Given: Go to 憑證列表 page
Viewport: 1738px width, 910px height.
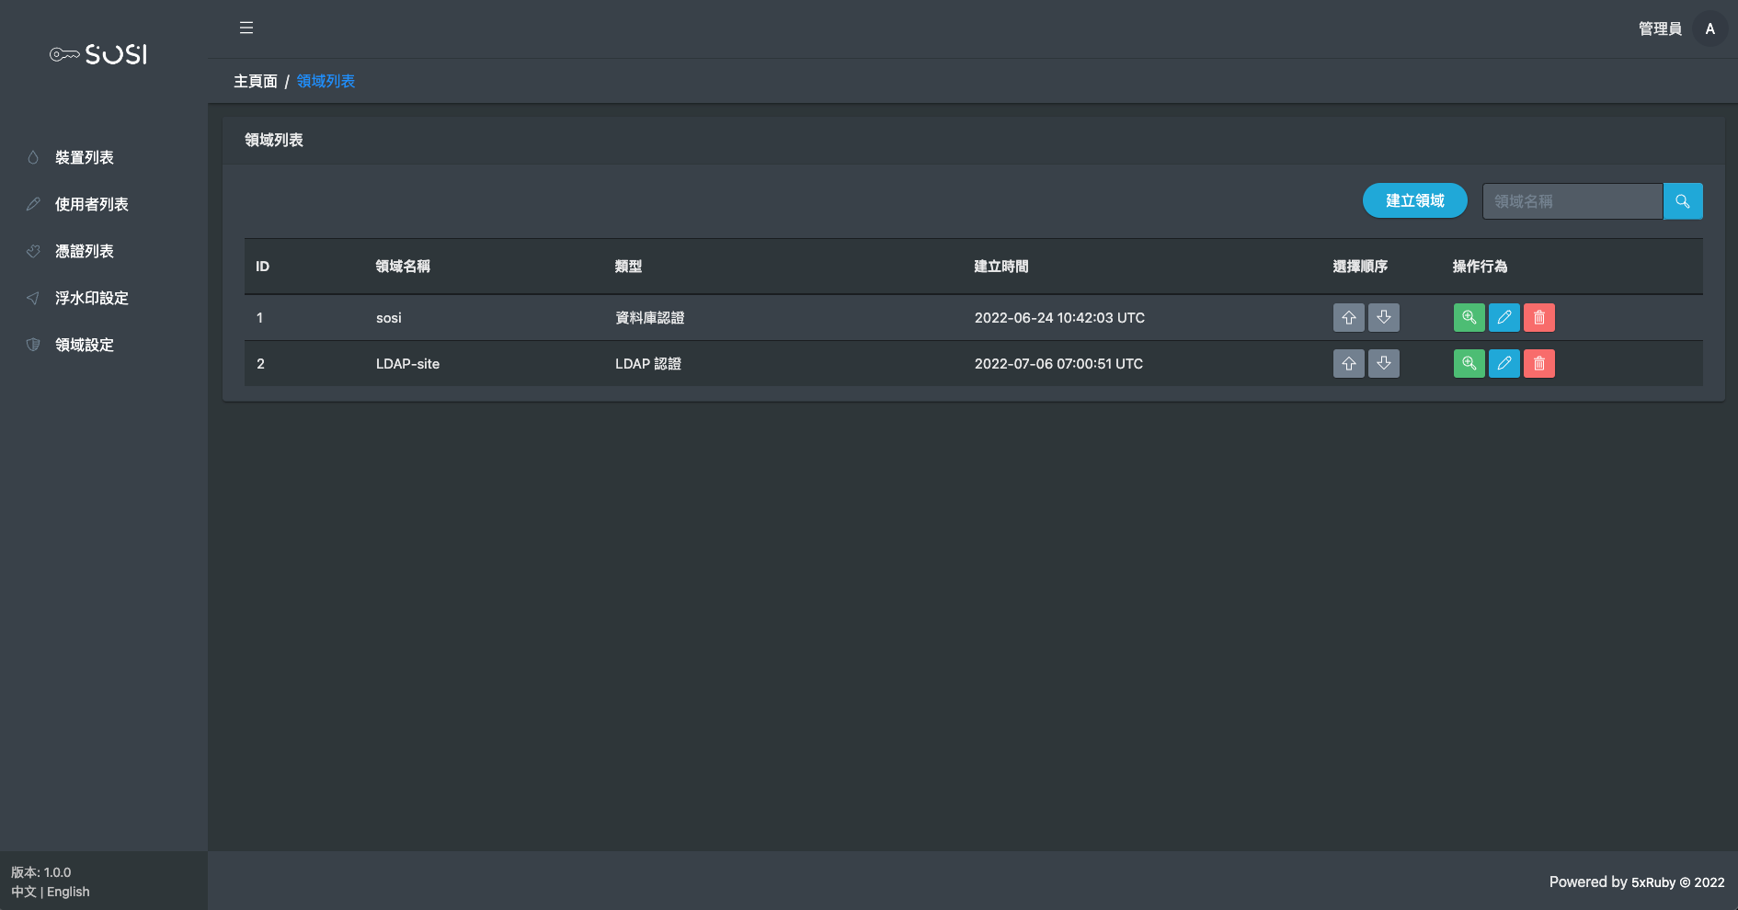Looking at the screenshot, I should pos(84,251).
